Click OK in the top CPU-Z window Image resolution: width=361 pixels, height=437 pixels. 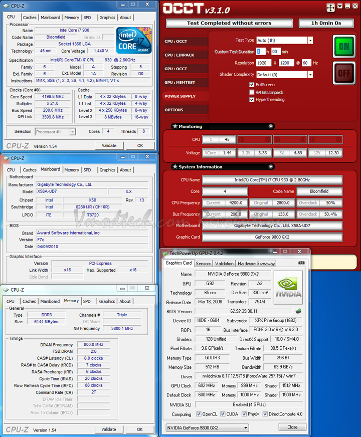tap(140, 145)
